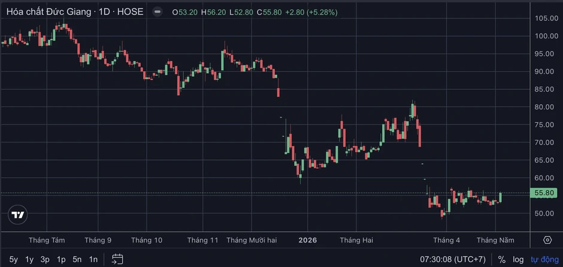
Task: Click the closing price value C55.80
Action: (x=270, y=12)
